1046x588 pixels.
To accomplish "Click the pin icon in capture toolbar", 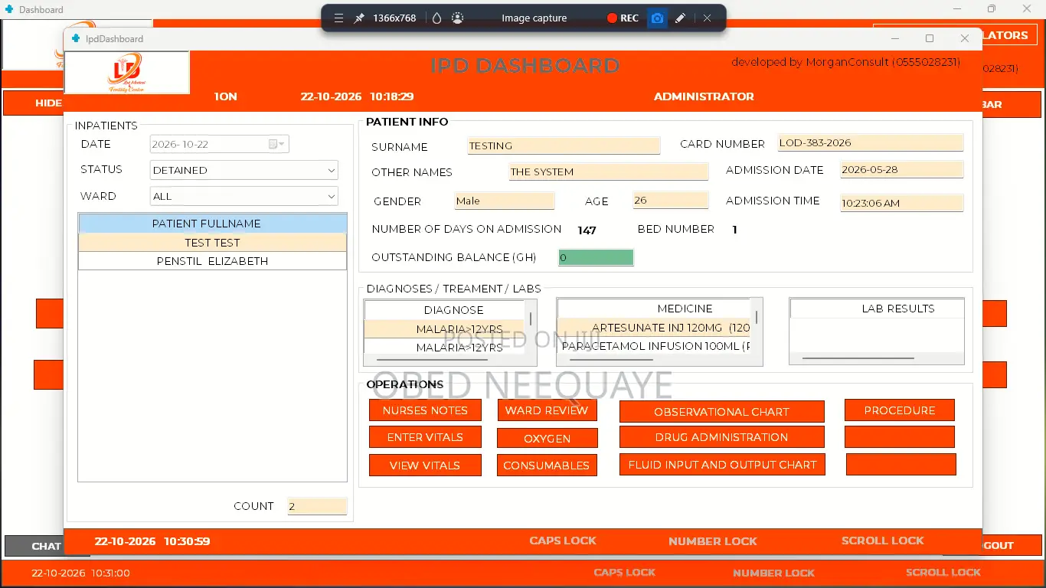I will pyautogui.click(x=359, y=18).
